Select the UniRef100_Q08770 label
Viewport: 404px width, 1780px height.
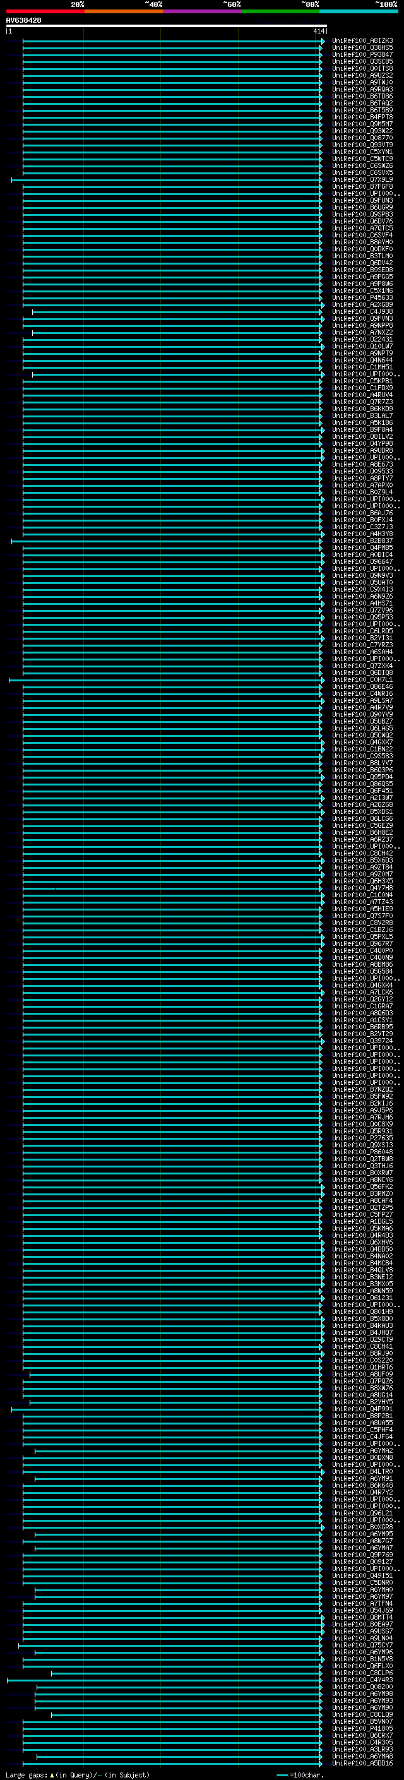362,138
